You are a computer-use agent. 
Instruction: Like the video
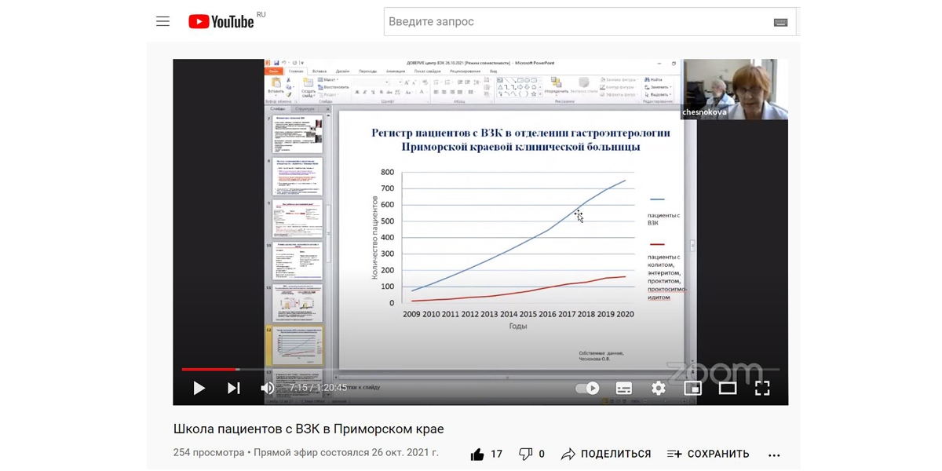pos(477,454)
